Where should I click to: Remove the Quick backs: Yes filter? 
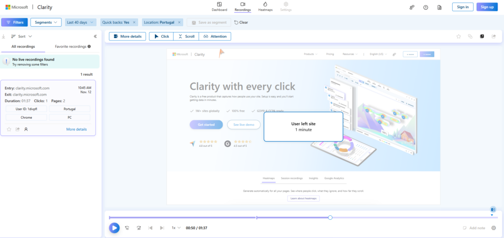point(134,23)
